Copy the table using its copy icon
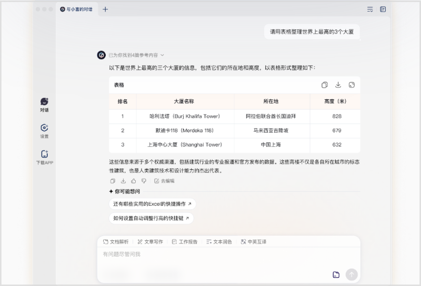The image size is (421, 286). (x=325, y=85)
